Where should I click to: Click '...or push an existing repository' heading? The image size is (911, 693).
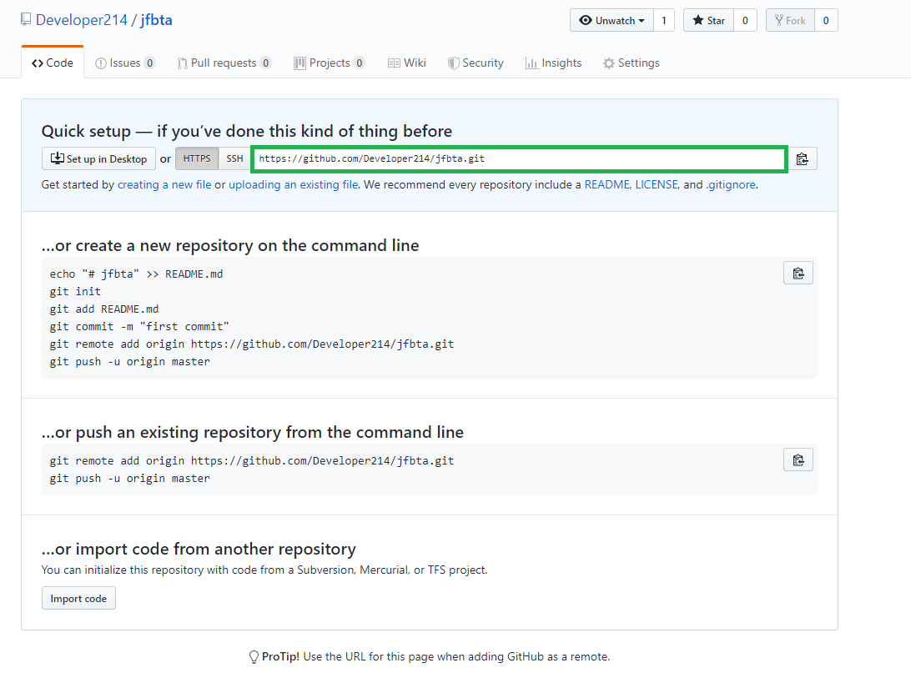253,432
